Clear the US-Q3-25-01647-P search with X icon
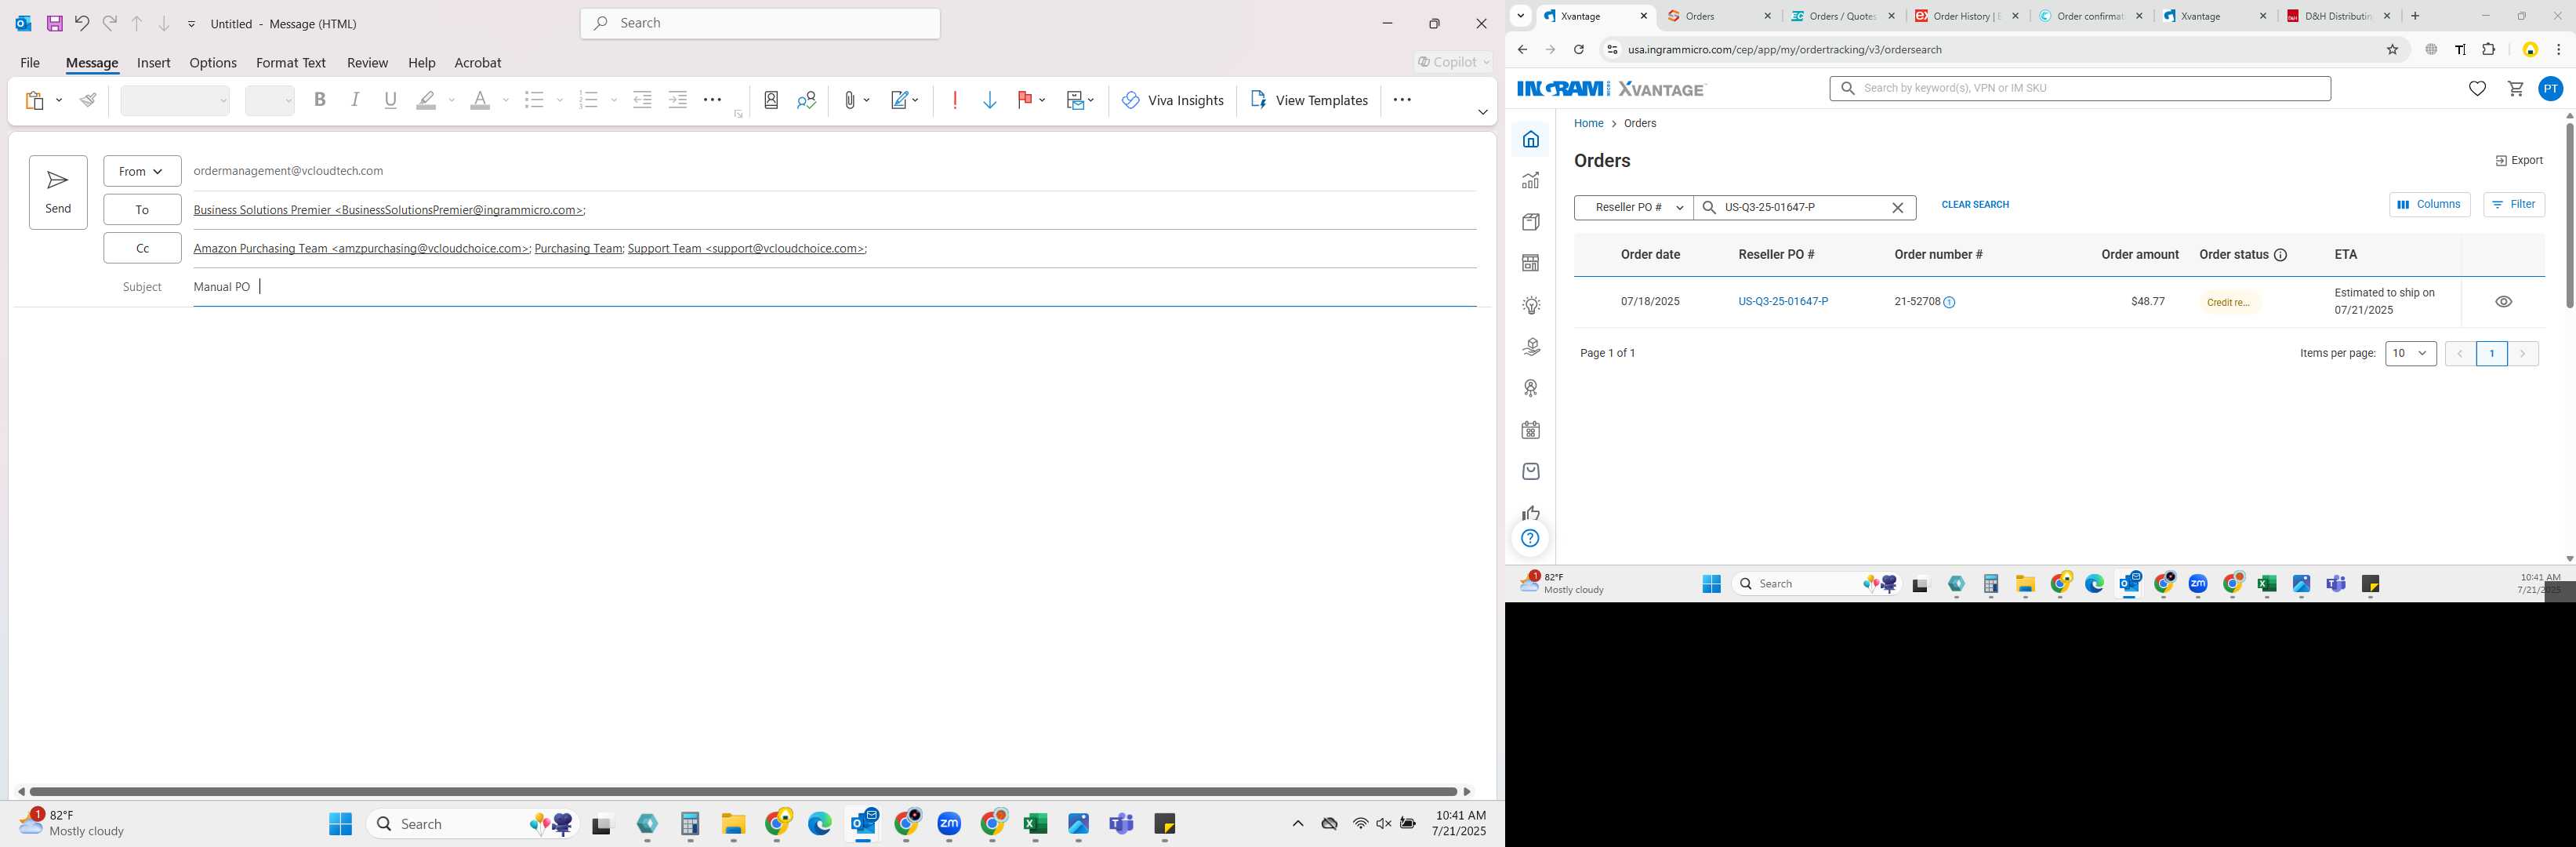 pos(1897,208)
